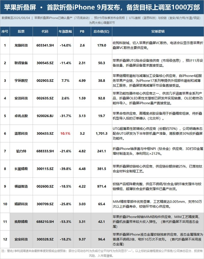Click market cap value 381.5

click(x=101, y=169)
